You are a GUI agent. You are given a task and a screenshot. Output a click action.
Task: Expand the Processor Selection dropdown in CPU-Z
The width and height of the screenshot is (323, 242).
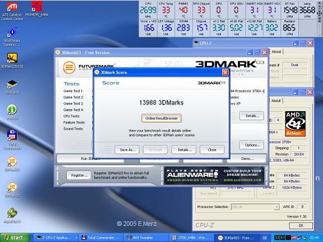[x=276, y=207]
